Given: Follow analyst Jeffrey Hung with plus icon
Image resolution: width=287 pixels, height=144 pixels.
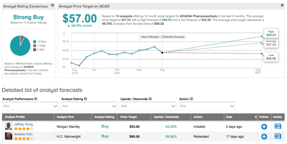Looking at the screenshot, I should coord(264,127).
